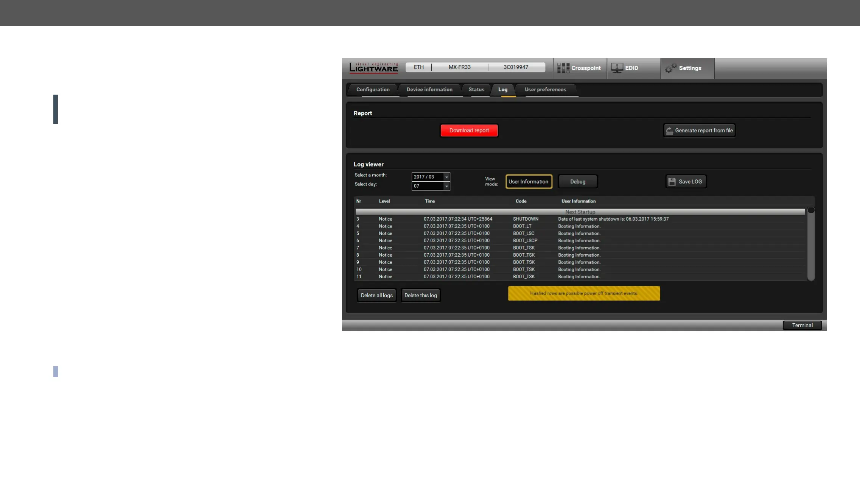Screen dimensions: 860x483
Task: Click the 2017 / 03 month field
Action: tap(427, 177)
